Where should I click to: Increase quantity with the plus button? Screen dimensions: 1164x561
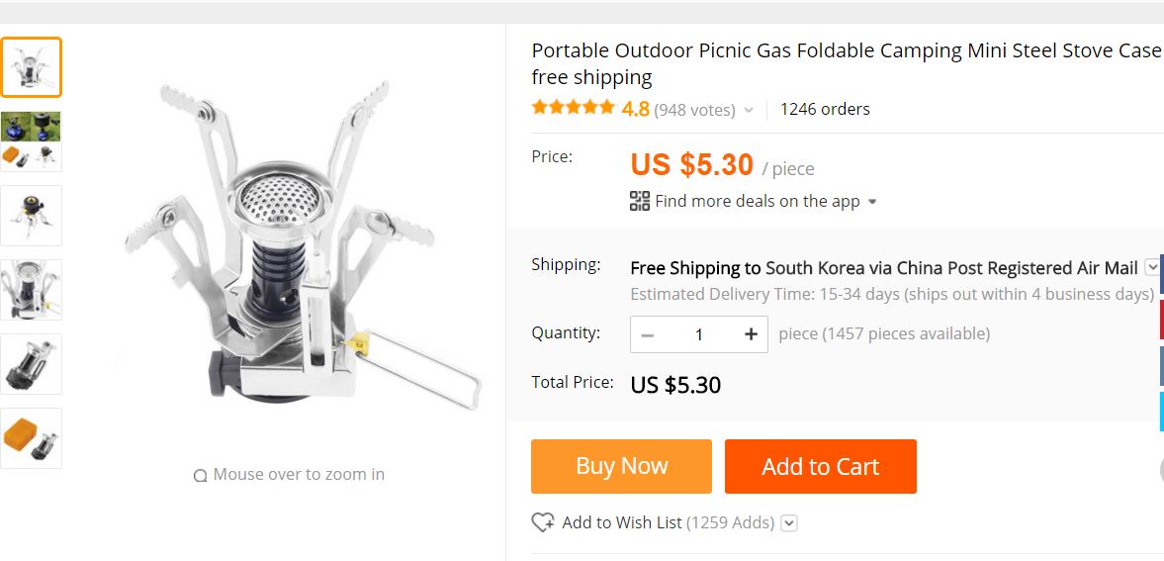click(751, 334)
